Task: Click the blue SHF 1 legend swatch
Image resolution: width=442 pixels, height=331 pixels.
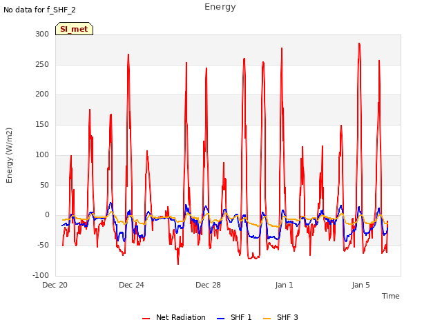Action: [x=220, y=319]
